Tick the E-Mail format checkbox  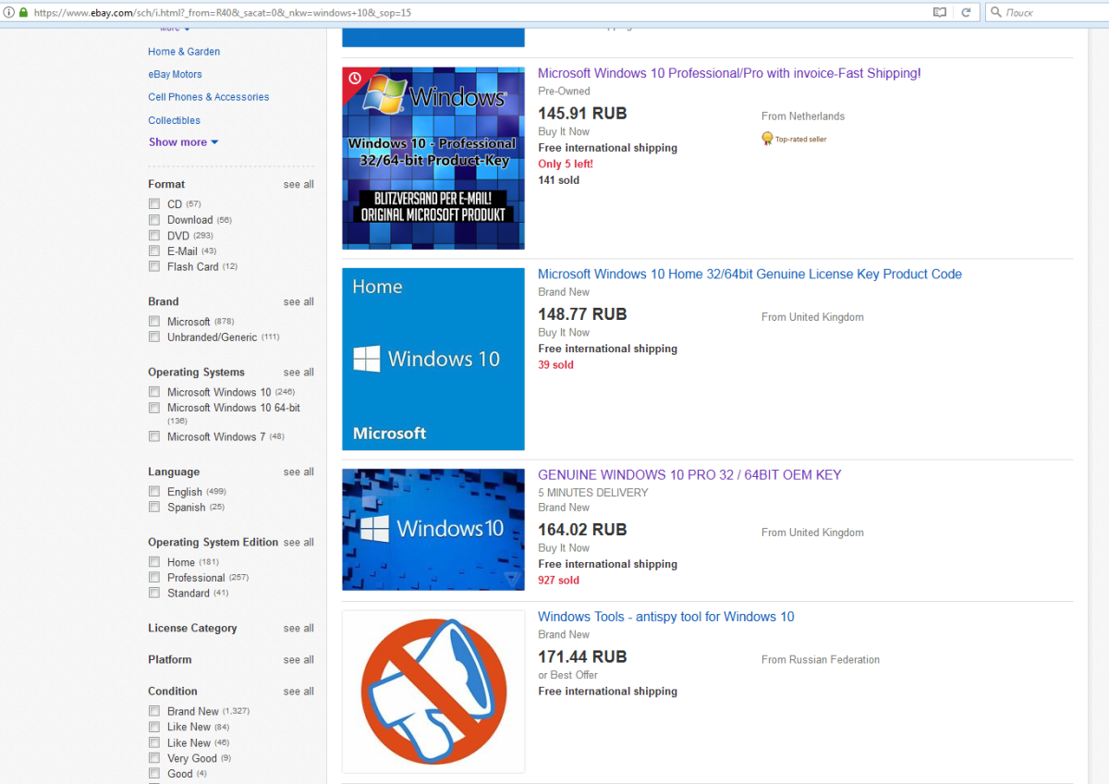[x=154, y=251]
